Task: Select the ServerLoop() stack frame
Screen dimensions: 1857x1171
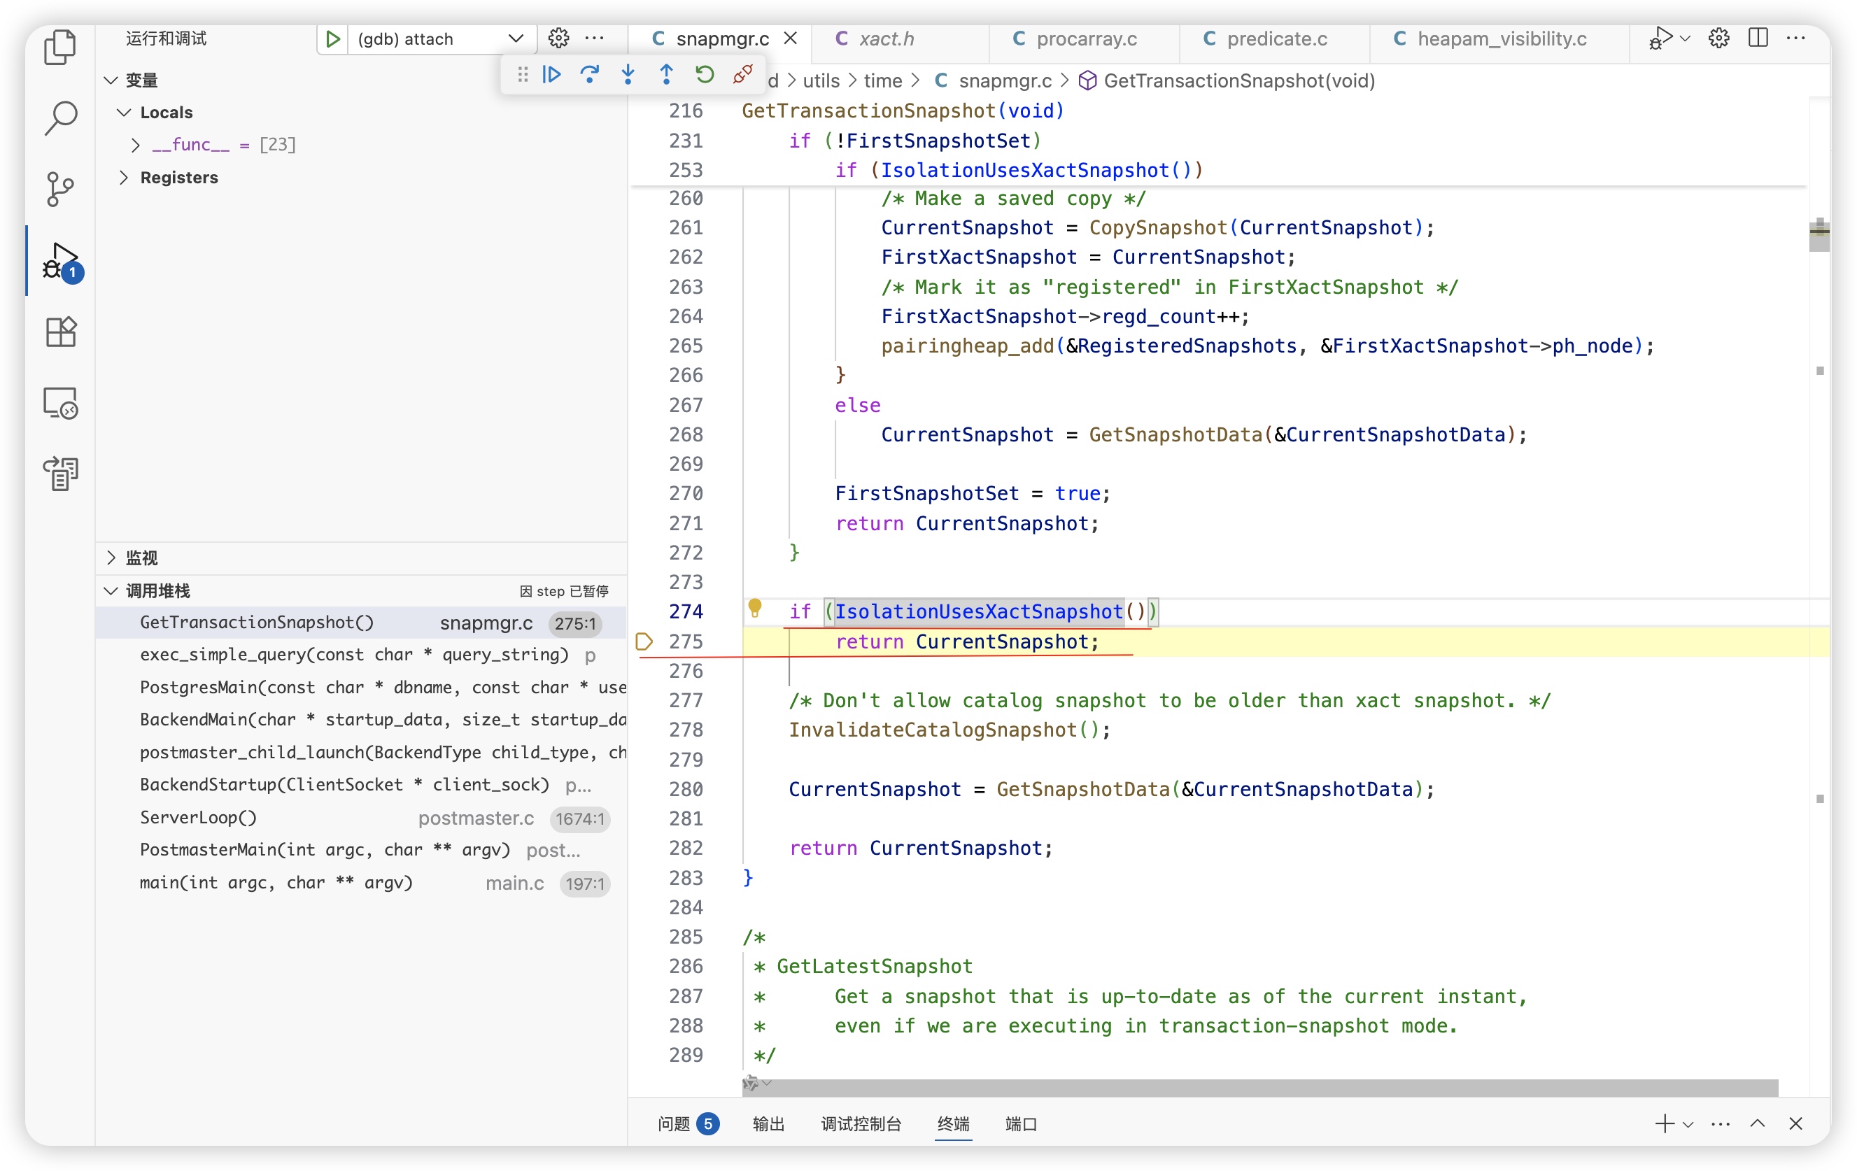Action: point(198,817)
